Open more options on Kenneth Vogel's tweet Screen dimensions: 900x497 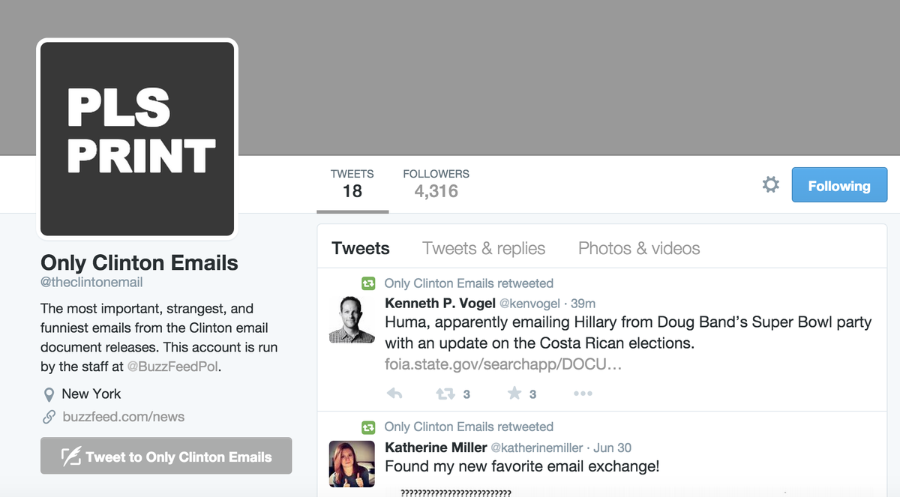click(583, 394)
